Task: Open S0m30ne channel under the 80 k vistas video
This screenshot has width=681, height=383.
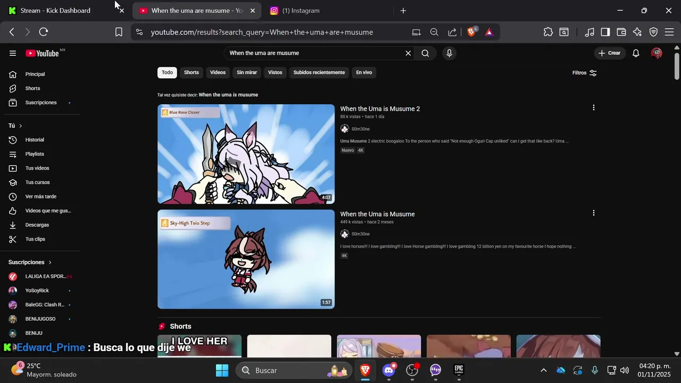Action: (x=360, y=129)
